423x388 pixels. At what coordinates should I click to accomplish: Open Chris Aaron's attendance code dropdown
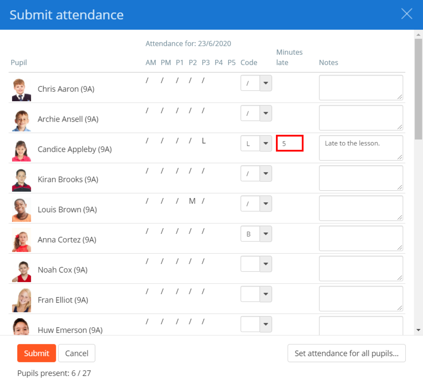(265, 83)
